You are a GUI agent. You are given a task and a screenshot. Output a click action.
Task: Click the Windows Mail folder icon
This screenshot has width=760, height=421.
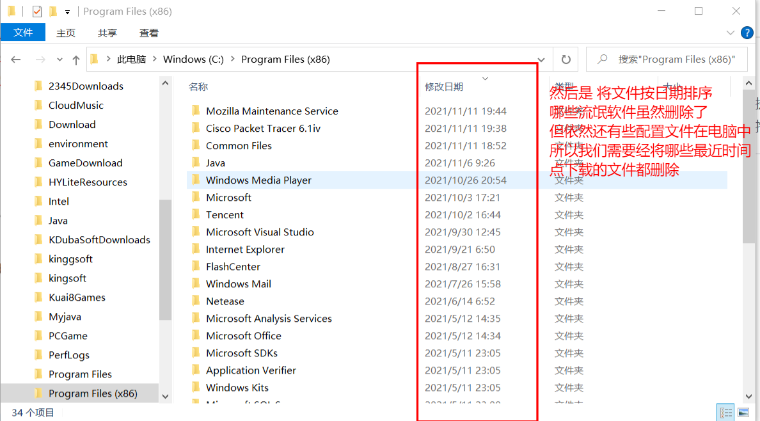[x=196, y=283]
